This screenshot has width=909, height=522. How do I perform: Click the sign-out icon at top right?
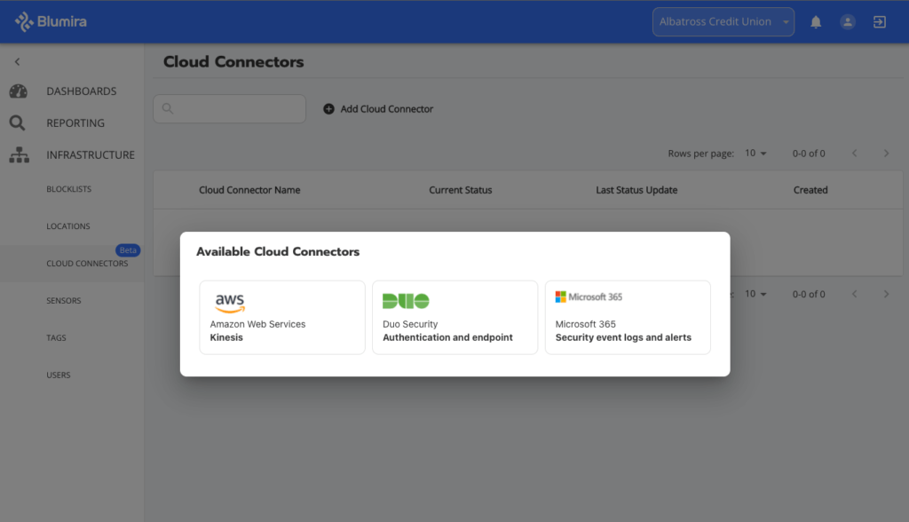pyautogui.click(x=880, y=21)
